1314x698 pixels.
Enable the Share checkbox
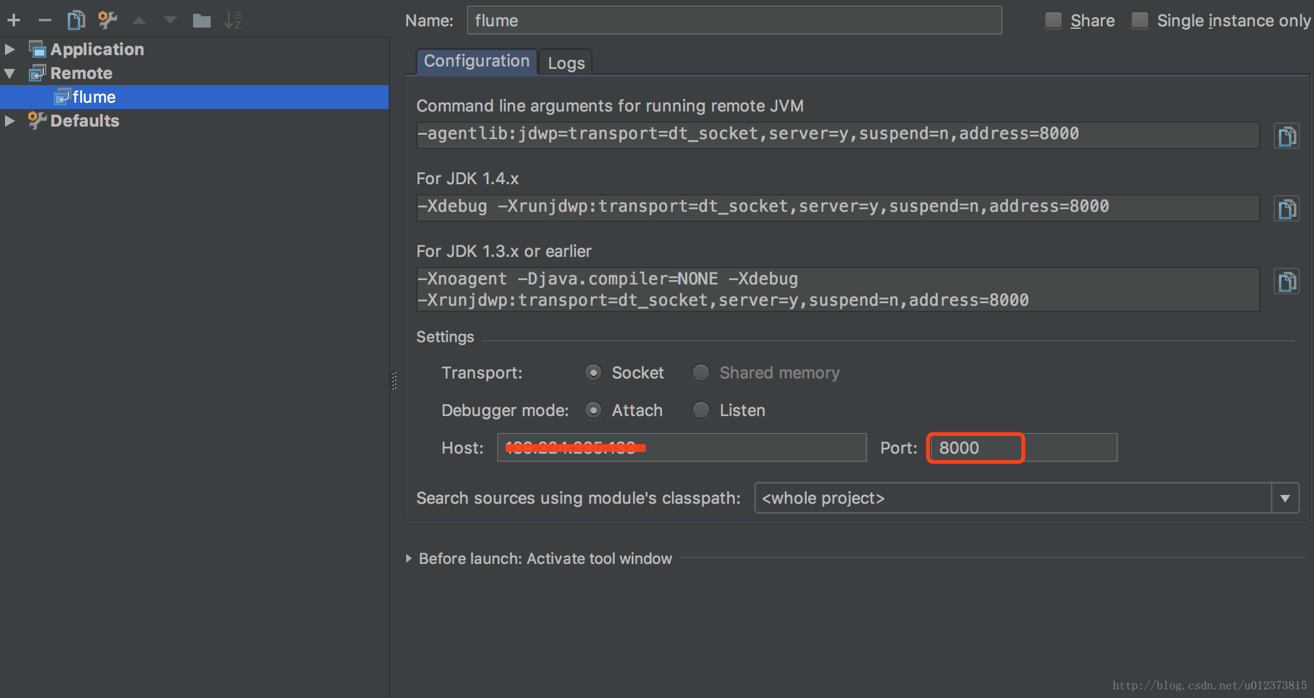tap(1053, 21)
